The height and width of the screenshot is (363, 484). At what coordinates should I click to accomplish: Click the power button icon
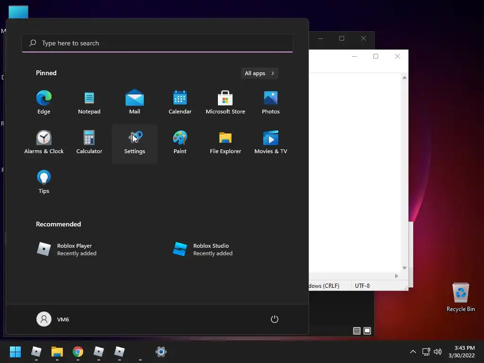coord(275,319)
